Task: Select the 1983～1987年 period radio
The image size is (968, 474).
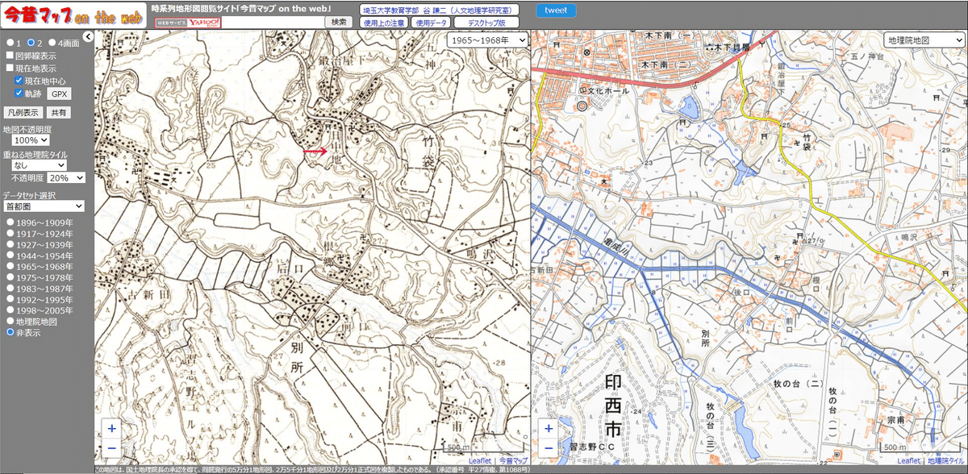Action: [10, 288]
